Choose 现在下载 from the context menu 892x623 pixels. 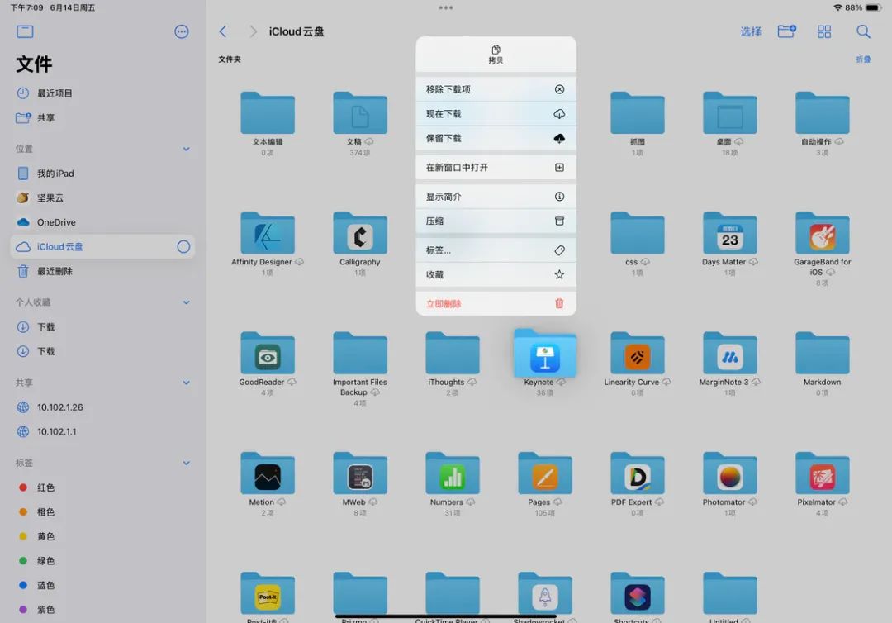point(495,114)
